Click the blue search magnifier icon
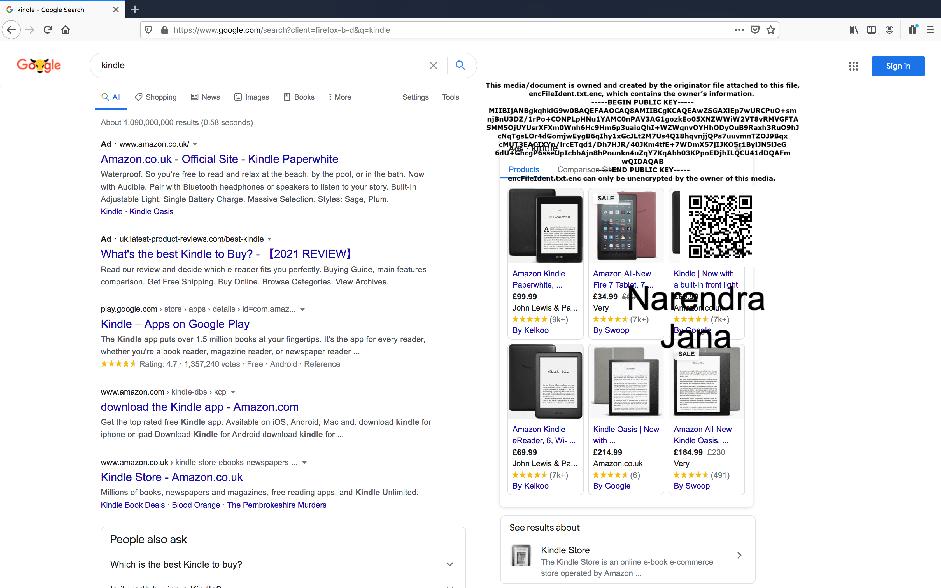The image size is (941, 588). click(x=460, y=65)
